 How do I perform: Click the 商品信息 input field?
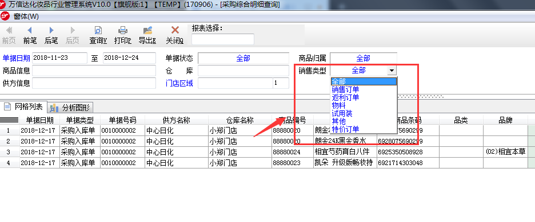pos(94,71)
